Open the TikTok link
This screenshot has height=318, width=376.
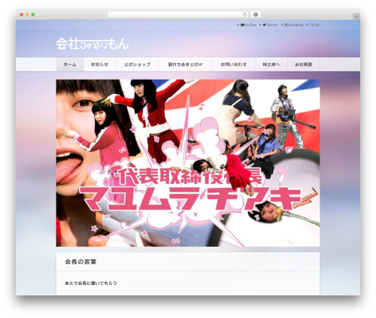(x=314, y=25)
